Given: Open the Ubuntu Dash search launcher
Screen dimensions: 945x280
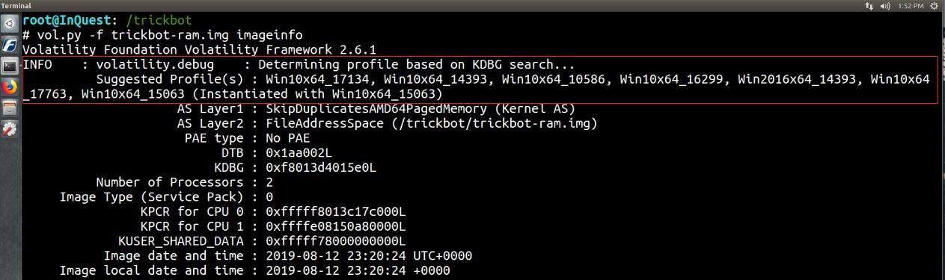Looking at the screenshot, I should (x=9, y=24).
